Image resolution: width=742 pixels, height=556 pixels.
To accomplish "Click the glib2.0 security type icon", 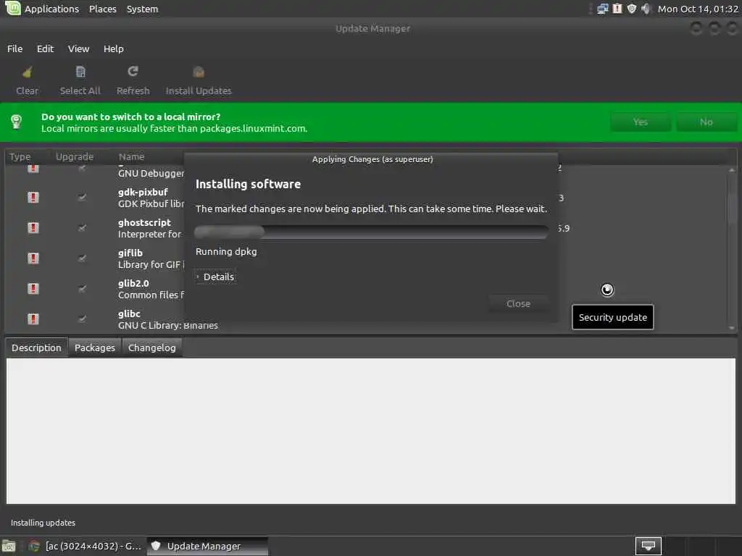I will pyautogui.click(x=33, y=288).
